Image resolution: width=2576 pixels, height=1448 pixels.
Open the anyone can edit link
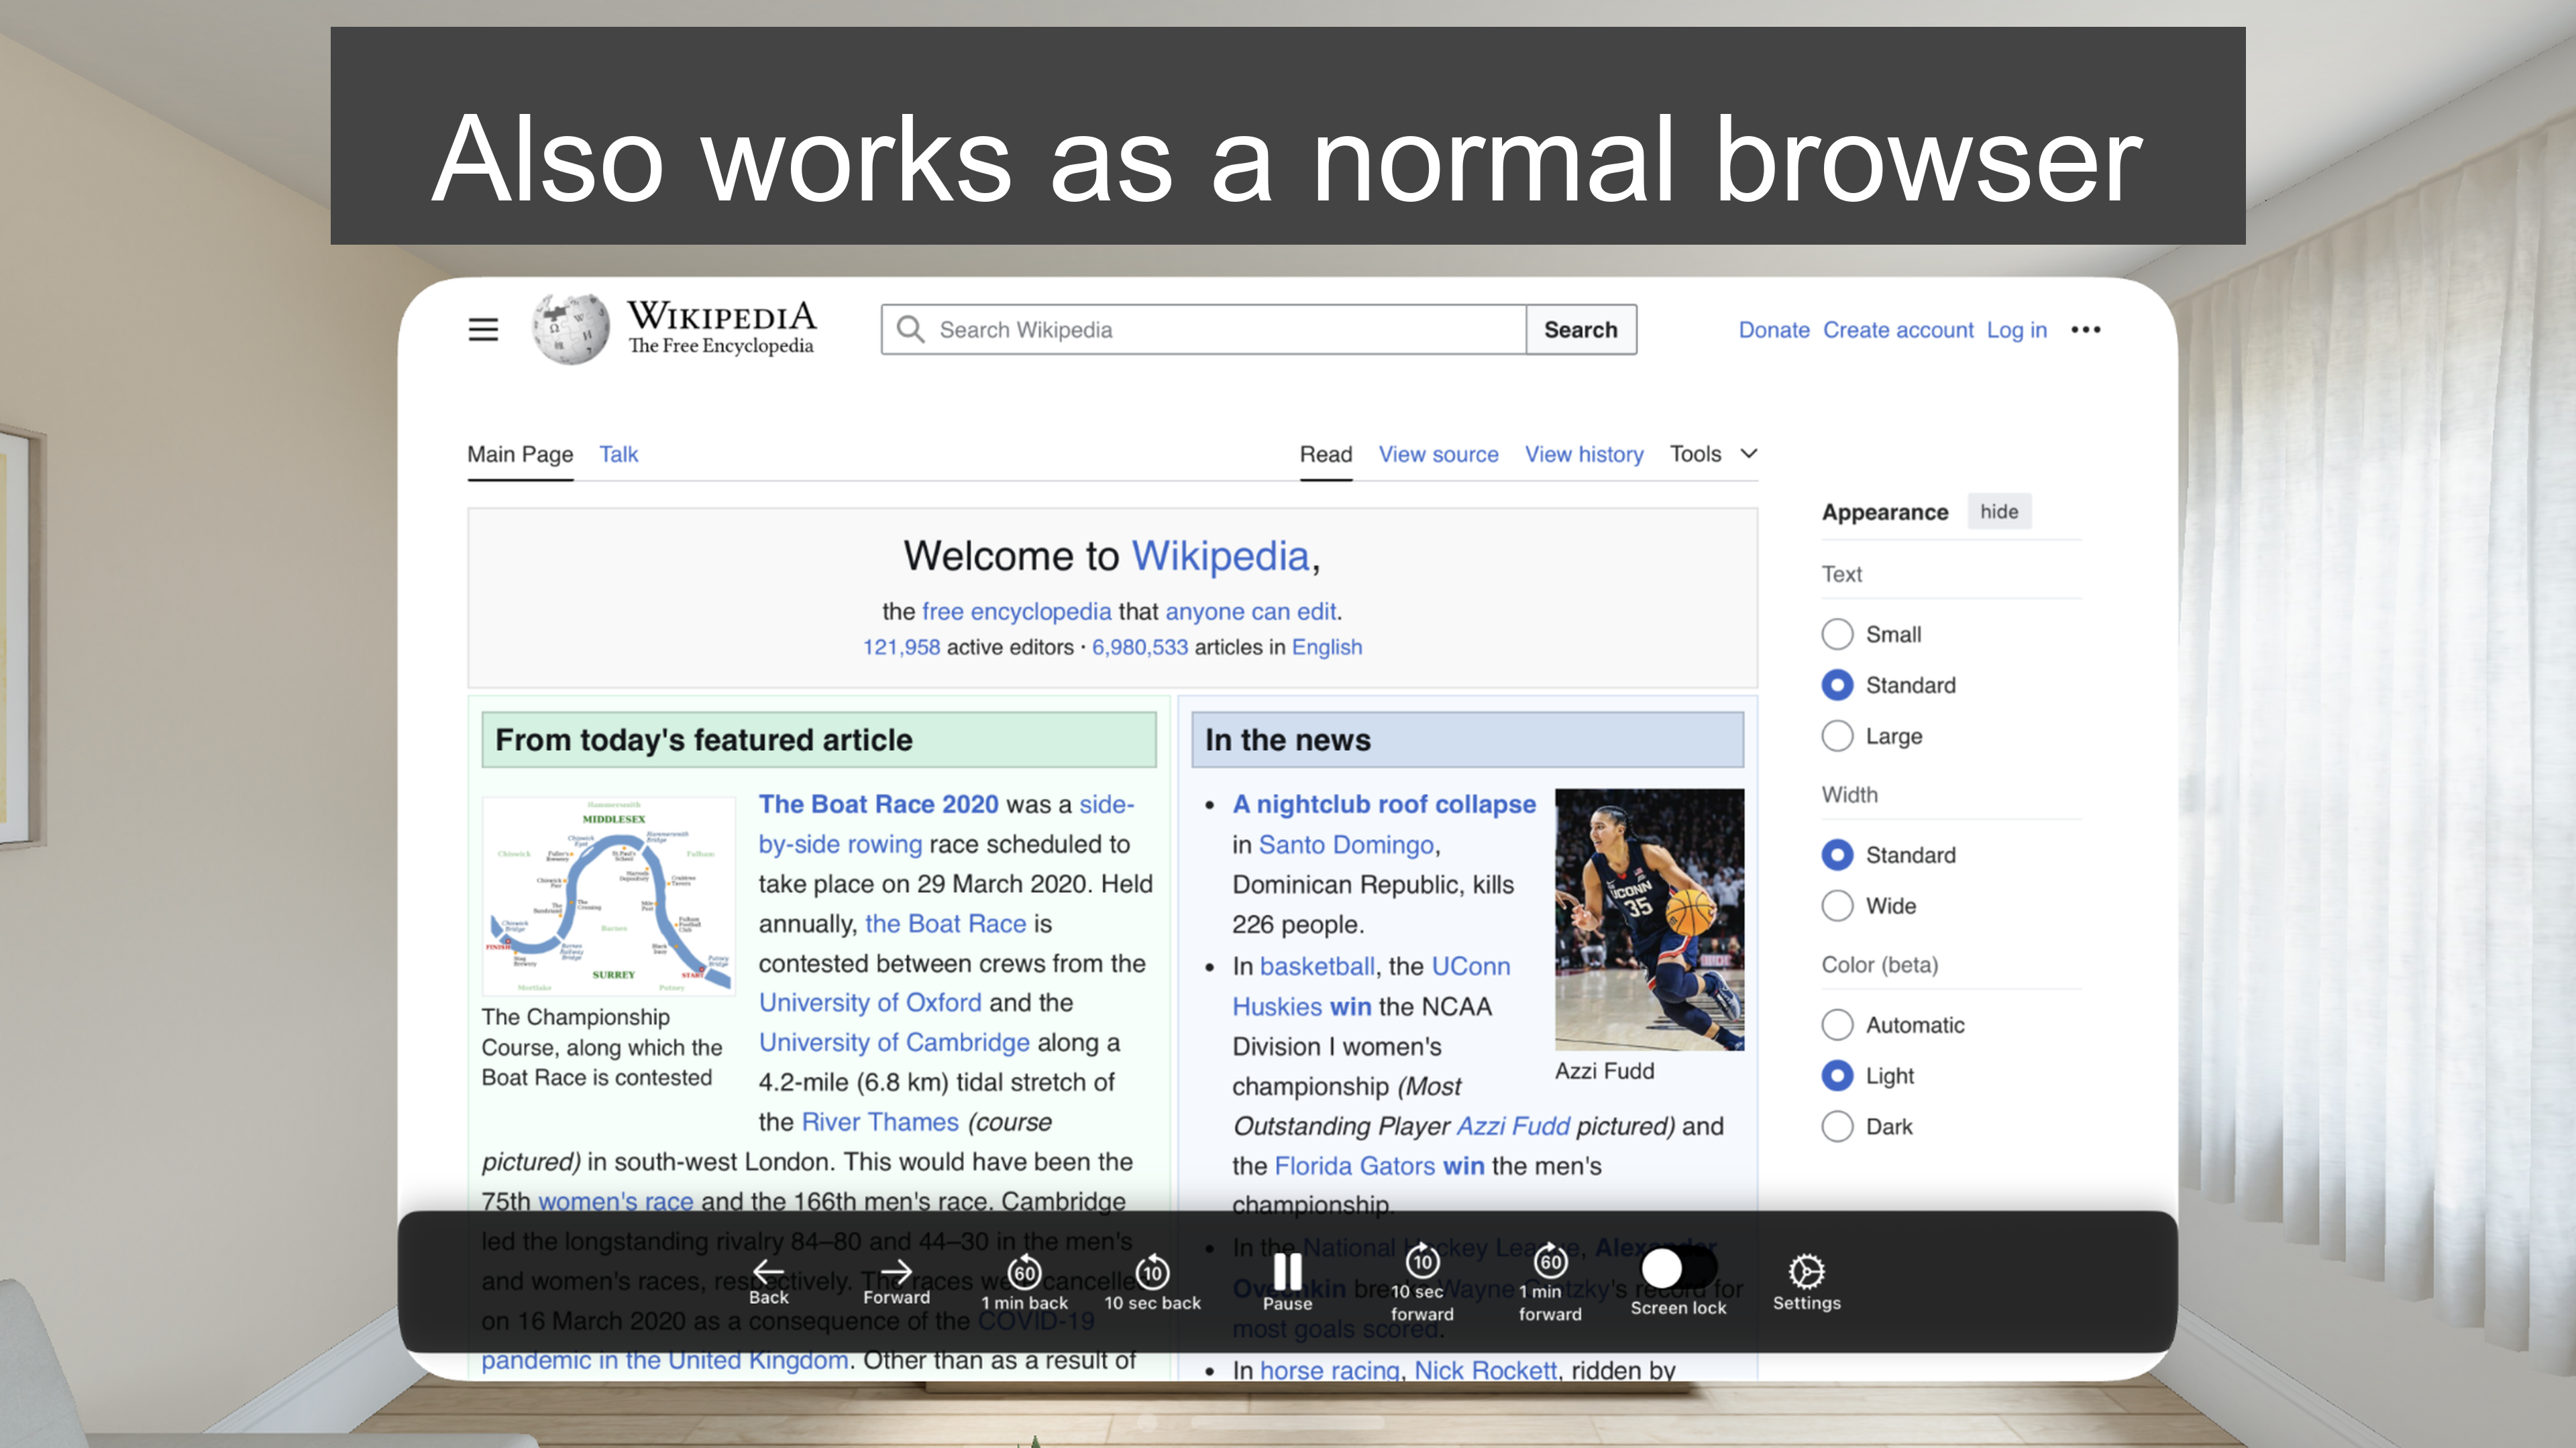(x=1250, y=611)
